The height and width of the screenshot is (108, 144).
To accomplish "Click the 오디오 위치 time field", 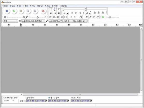I will point(82,101).
